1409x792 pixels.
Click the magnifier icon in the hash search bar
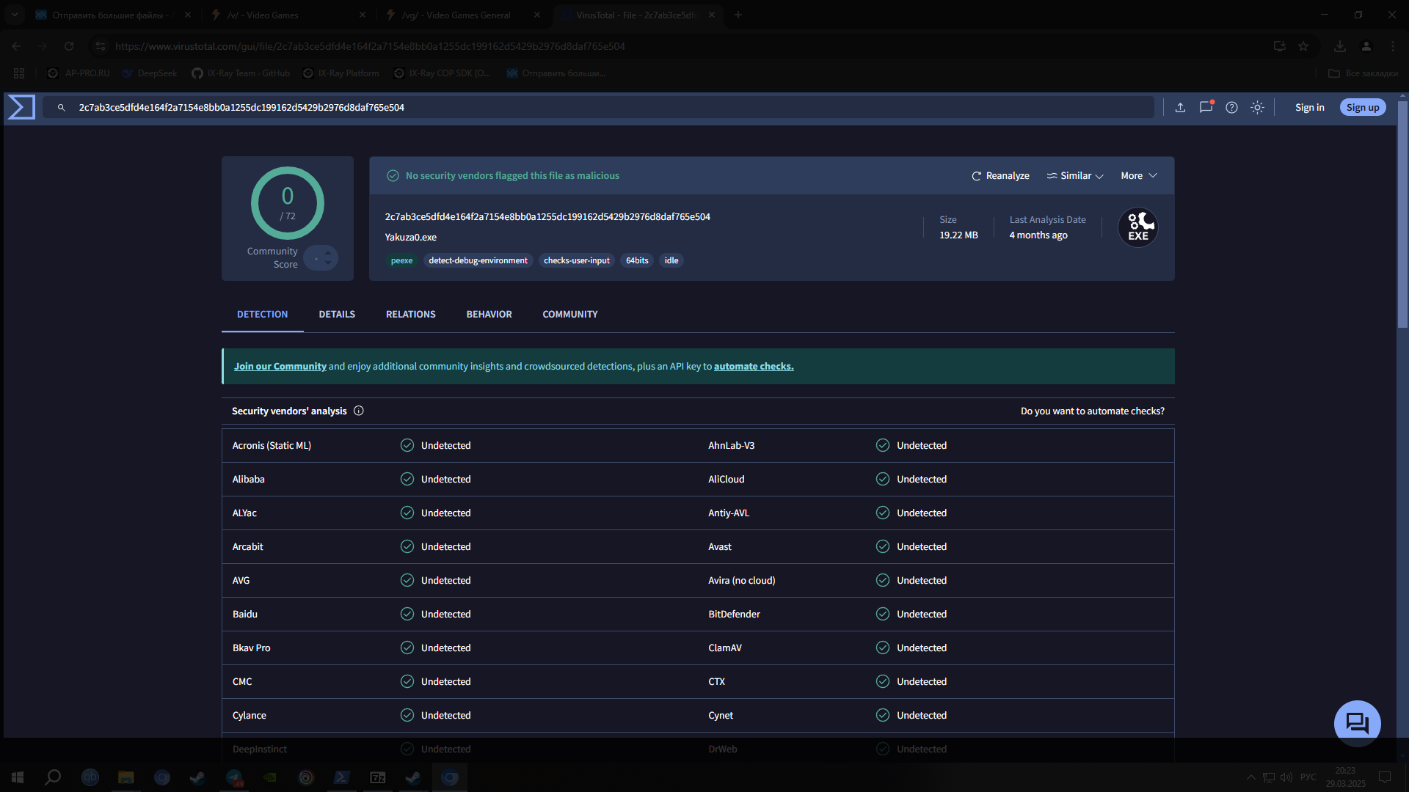[x=62, y=108]
